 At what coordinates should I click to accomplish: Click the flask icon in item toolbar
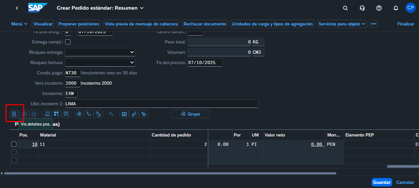click(x=134, y=114)
